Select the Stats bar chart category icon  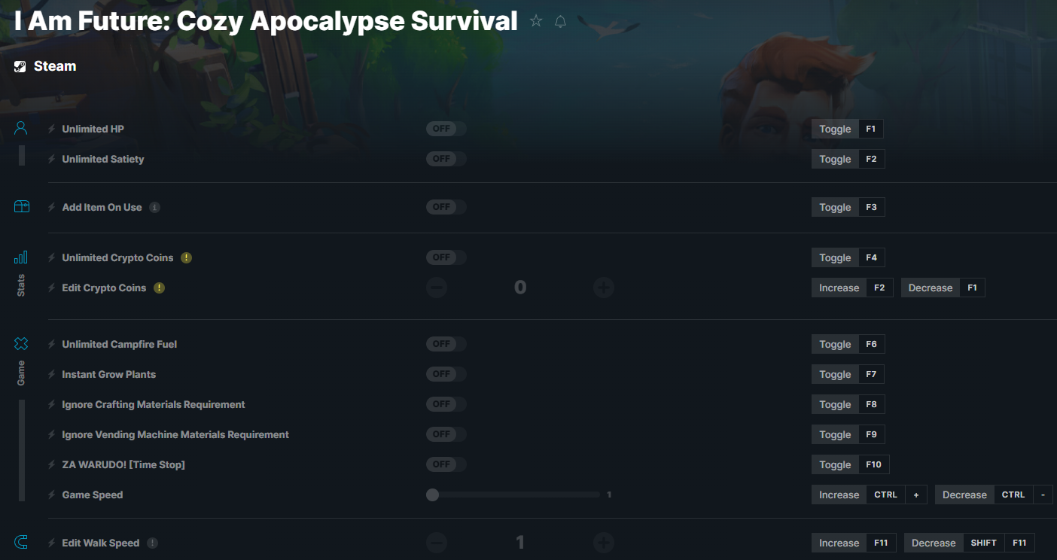coord(21,257)
